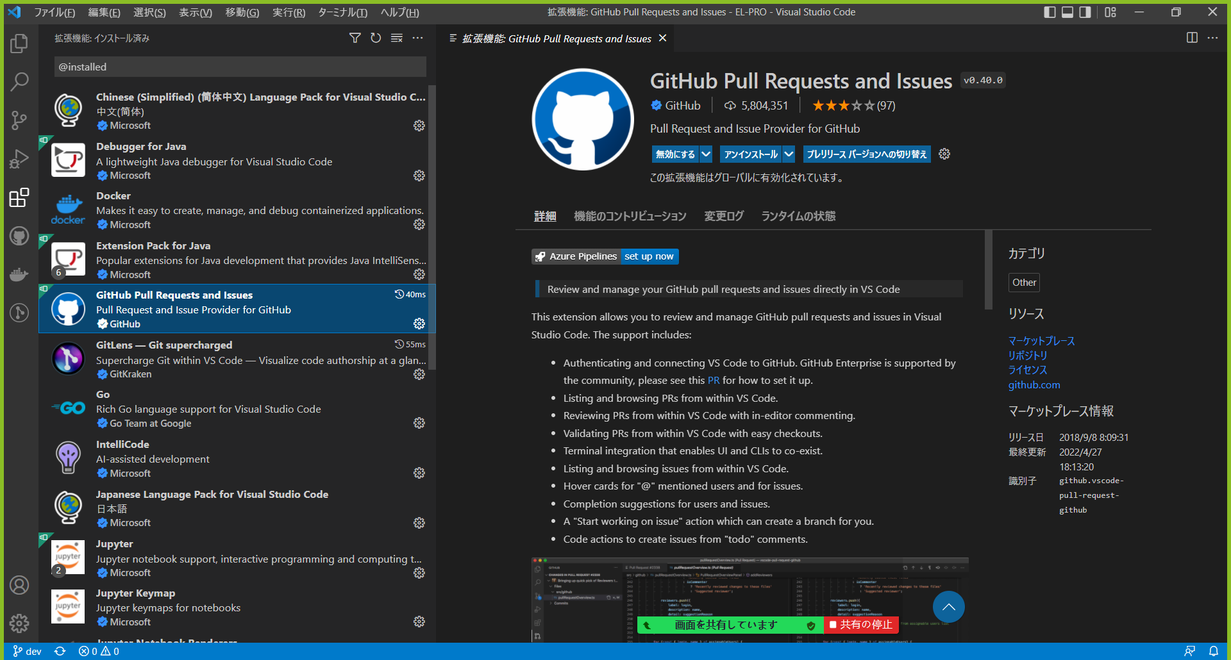1231x660 pixels.
Task: Expand the dropdown next to アンインストール
Action: click(788, 154)
